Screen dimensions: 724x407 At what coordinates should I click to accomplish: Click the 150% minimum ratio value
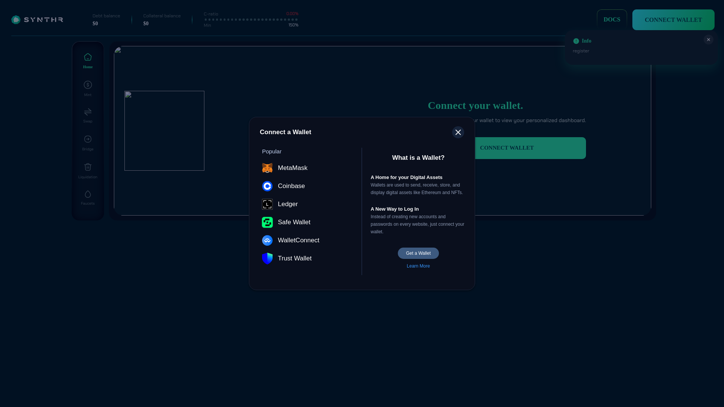293,25
